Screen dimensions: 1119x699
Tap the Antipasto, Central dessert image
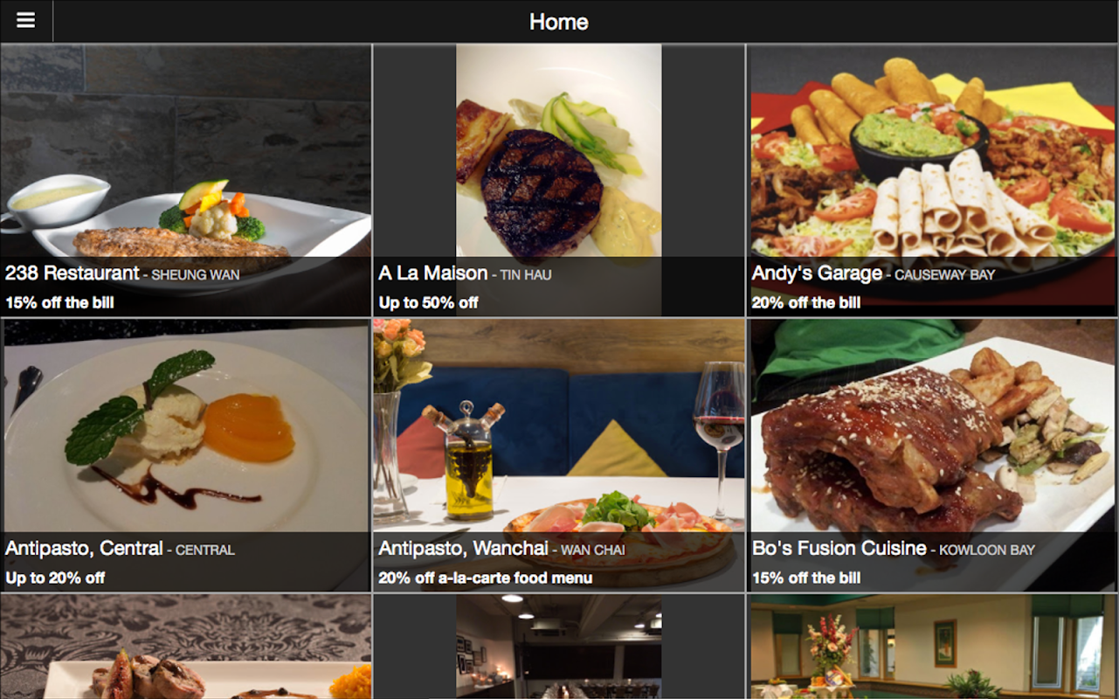(186, 455)
